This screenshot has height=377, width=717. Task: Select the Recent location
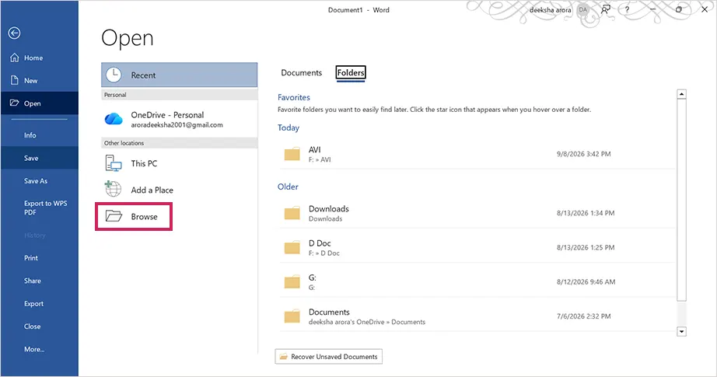coord(179,75)
